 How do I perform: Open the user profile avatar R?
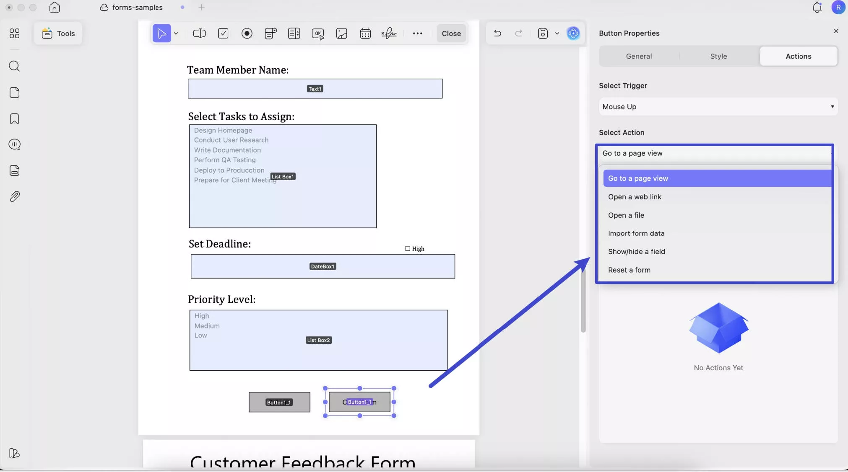[x=838, y=8]
